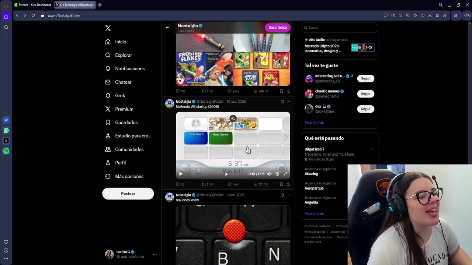Bookmark the Frosted Flakes post

tap(281, 91)
